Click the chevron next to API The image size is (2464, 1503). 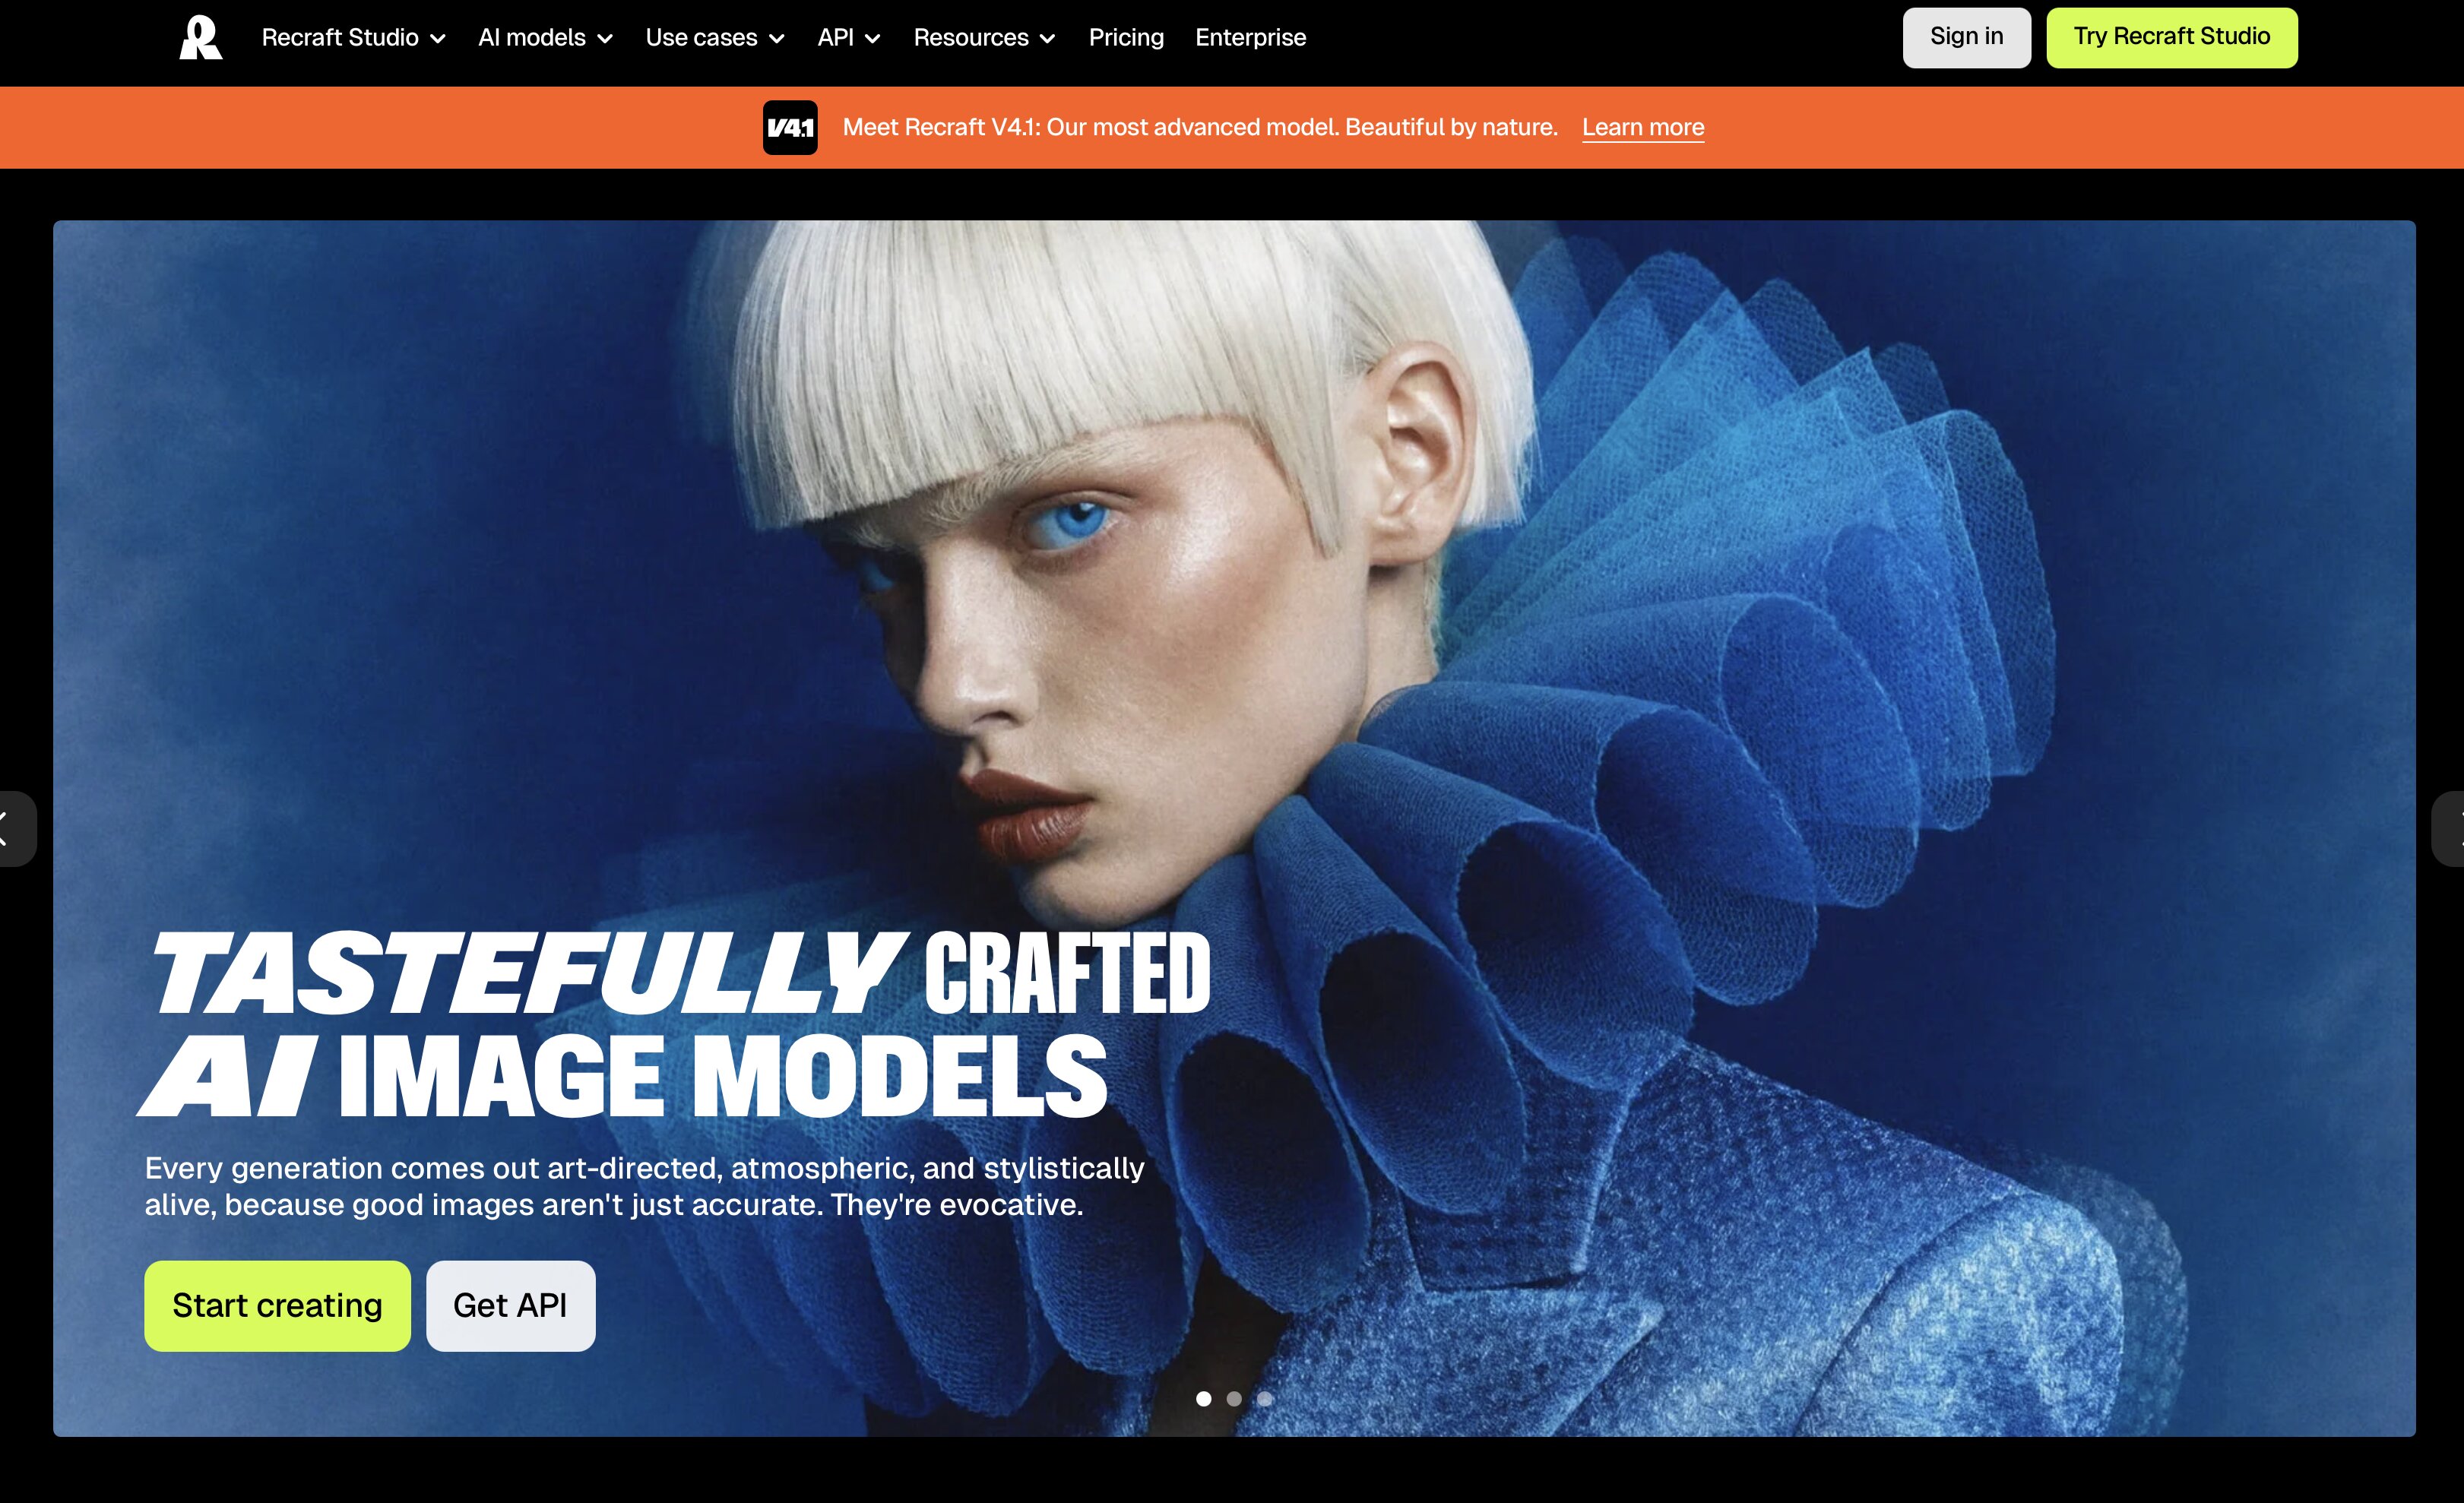873,39
